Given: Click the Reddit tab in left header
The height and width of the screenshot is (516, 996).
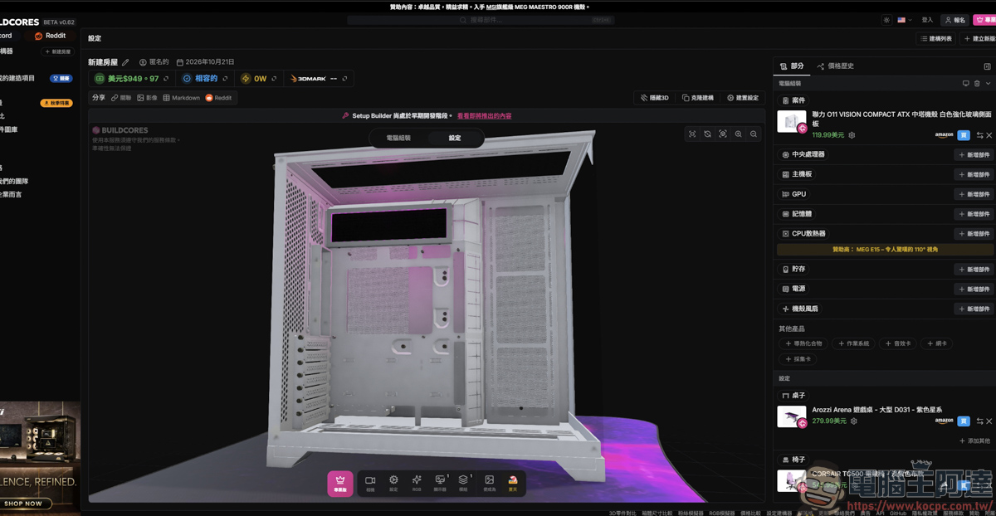Looking at the screenshot, I should 50,36.
